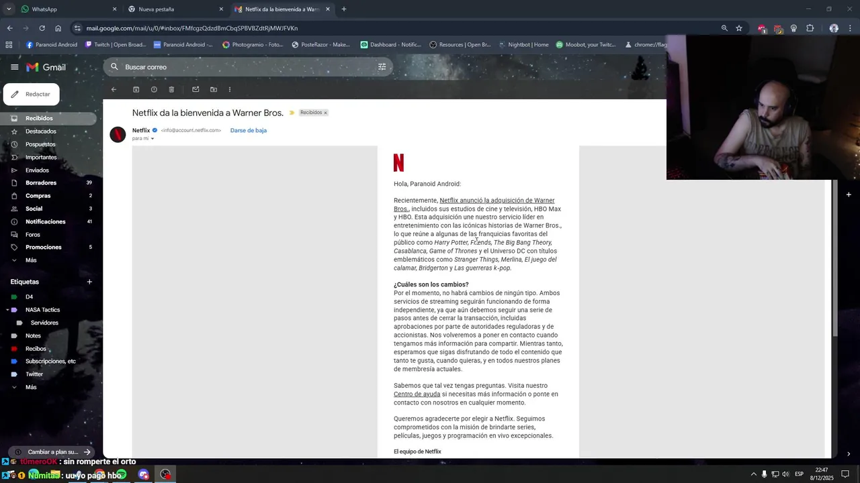
Task: Open the Centro de ayuda link
Action: (417, 394)
